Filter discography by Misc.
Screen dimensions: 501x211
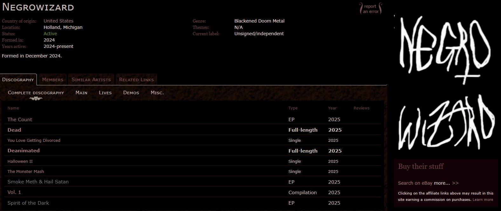(x=157, y=93)
